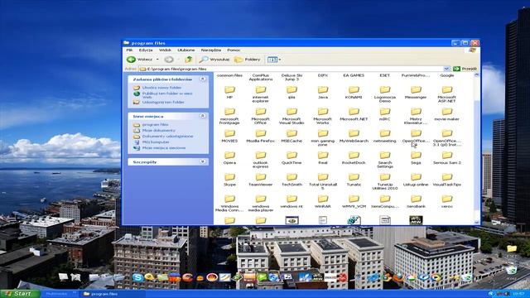Open the Wstecz history dropdown arrow
The height and width of the screenshot is (298, 530).
click(x=157, y=60)
